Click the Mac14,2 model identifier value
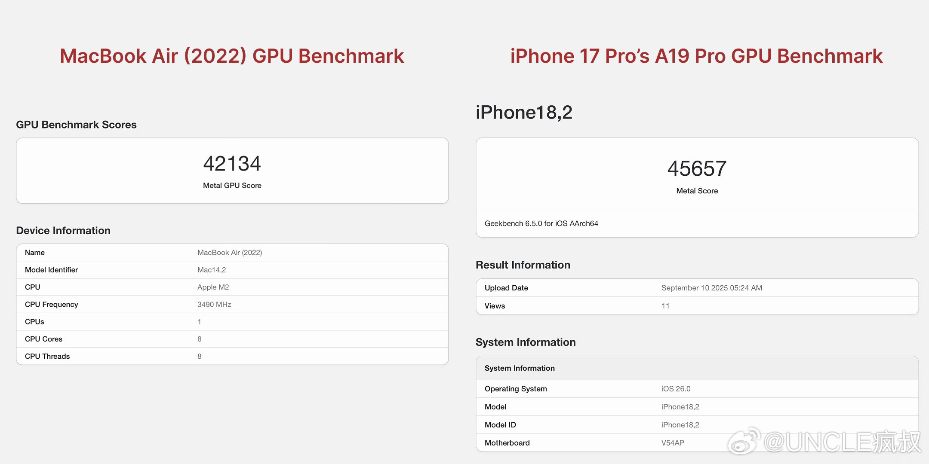Image resolution: width=929 pixels, height=464 pixels. tap(212, 270)
